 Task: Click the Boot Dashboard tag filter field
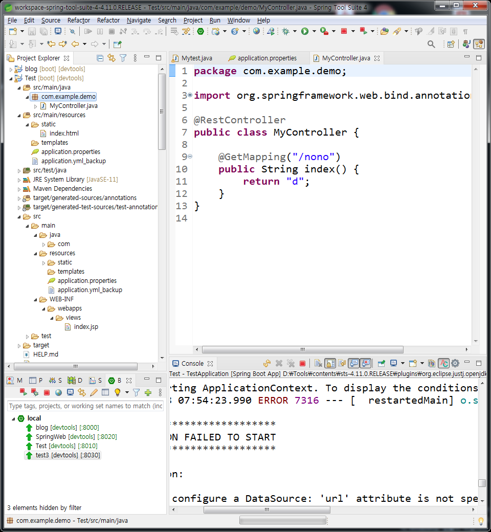[85, 406]
